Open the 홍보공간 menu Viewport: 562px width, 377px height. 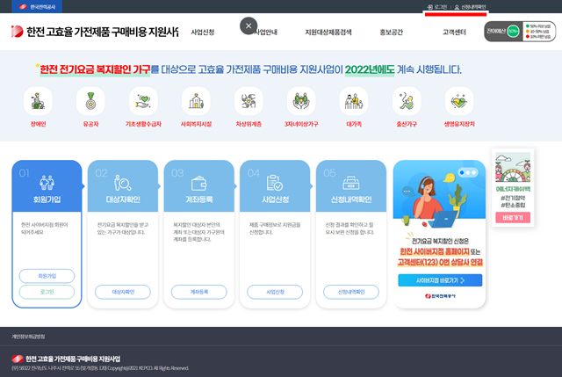(391, 32)
